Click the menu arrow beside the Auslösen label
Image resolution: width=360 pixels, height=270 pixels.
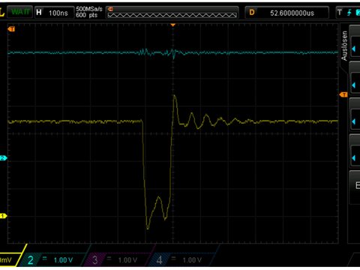click(x=354, y=49)
